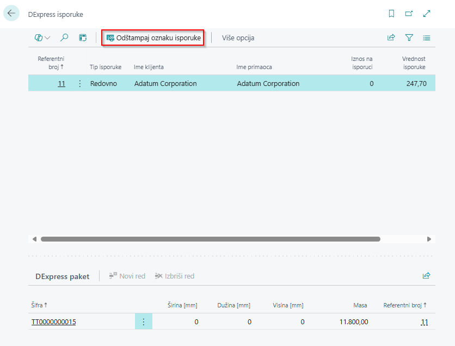Open the filter pane icon

[409, 38]
